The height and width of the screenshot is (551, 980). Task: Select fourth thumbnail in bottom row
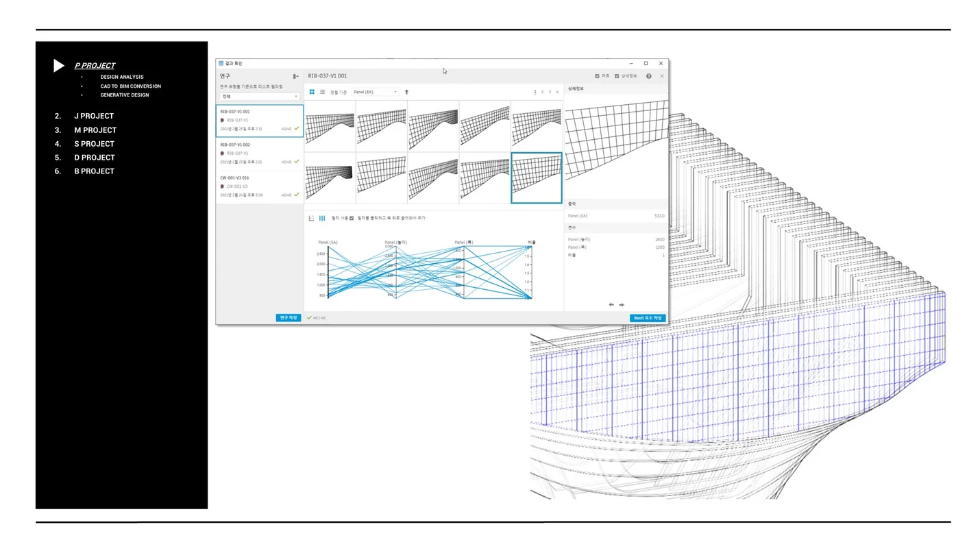pos(485,177)
